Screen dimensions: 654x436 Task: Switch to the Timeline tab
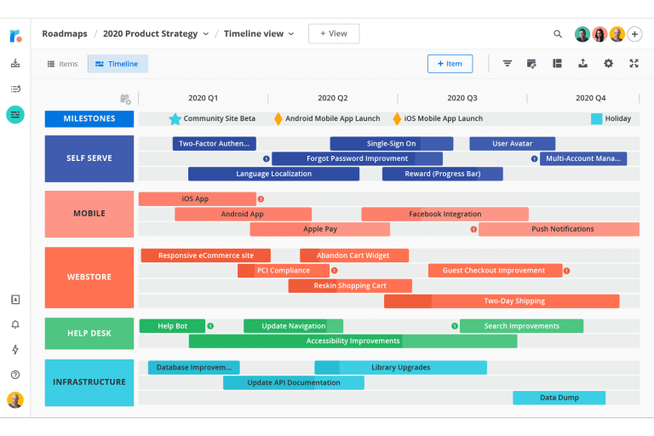click(118, 64)
